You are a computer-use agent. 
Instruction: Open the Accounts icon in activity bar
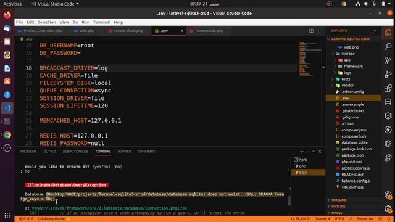pos(388,195)
